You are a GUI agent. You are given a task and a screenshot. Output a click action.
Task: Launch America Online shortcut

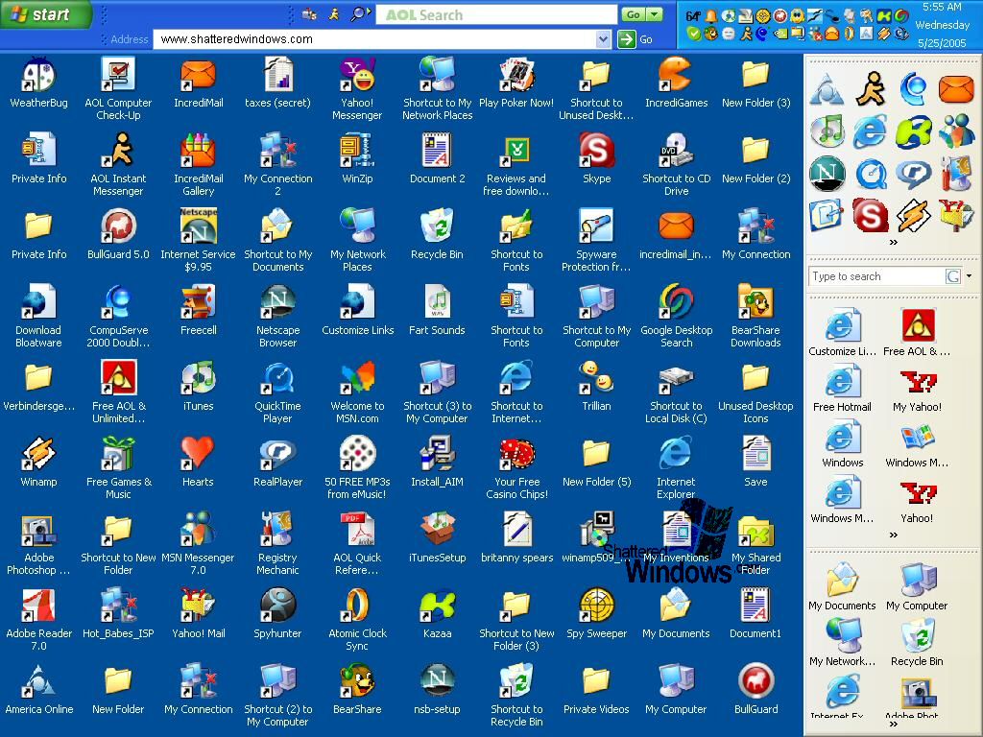click(38, 689)
